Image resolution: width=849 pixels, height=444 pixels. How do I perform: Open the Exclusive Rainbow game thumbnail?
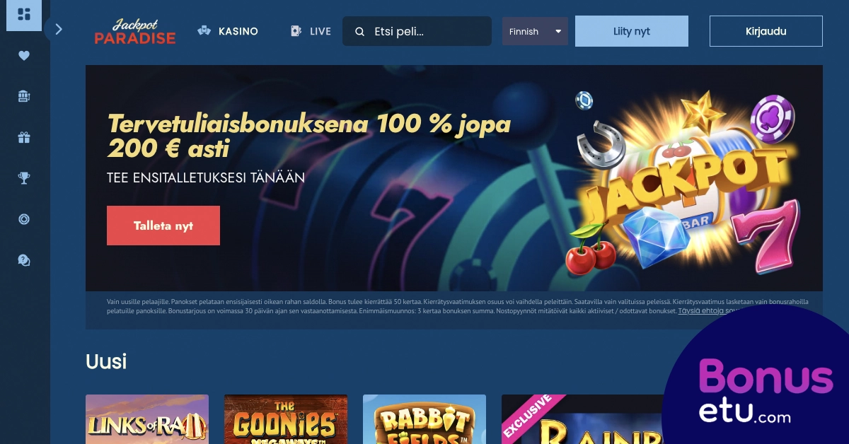click(x=584, y=419)
